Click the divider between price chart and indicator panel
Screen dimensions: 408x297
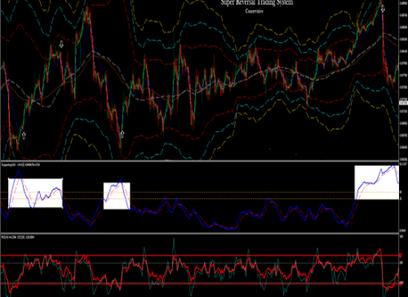[x=200, y=161]
